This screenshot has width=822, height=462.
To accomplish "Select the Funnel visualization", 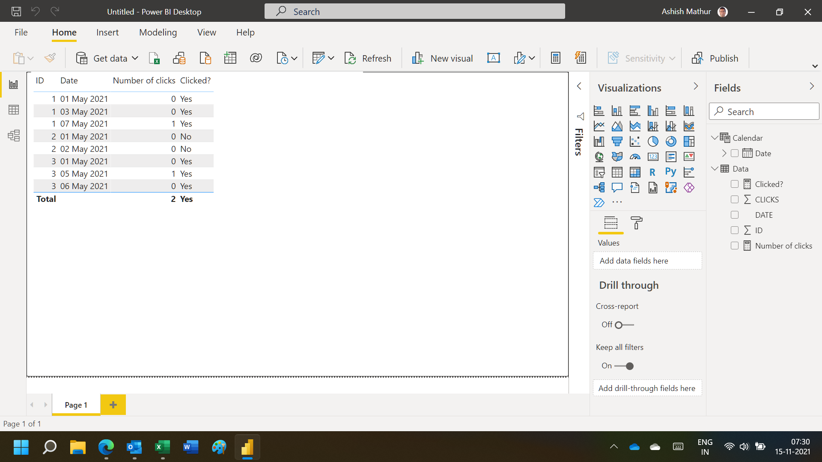I will tap(617, 142).
